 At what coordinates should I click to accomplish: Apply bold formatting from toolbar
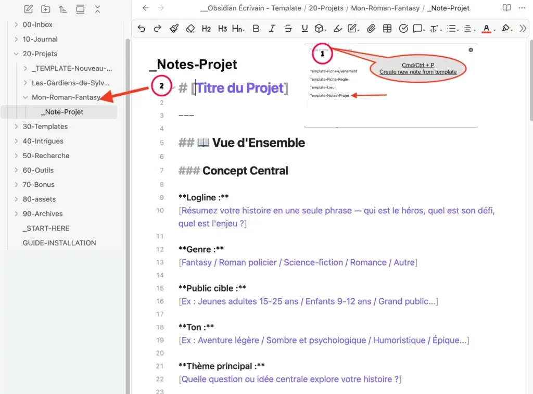click(256, 29)
